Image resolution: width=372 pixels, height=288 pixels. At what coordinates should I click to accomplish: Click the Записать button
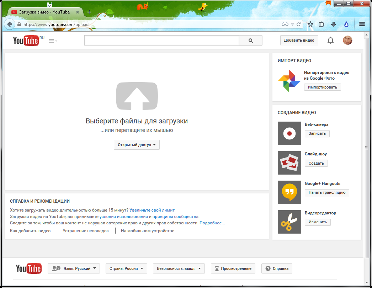click(317, 134)
